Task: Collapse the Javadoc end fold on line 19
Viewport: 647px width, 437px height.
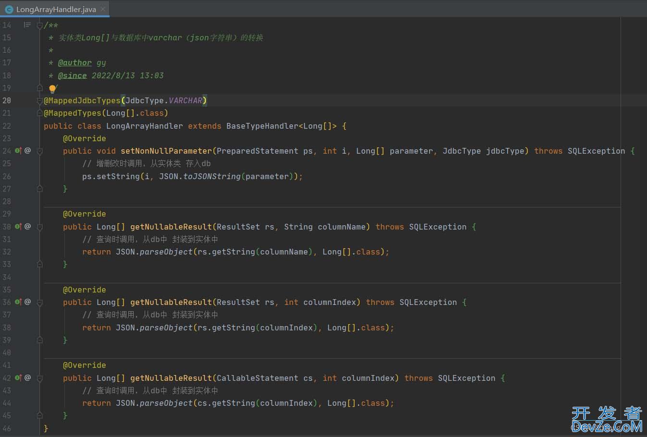Action: [40, 88]
